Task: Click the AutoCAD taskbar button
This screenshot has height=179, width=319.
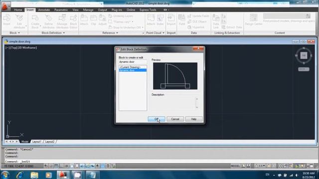Action: coord(63,175)
